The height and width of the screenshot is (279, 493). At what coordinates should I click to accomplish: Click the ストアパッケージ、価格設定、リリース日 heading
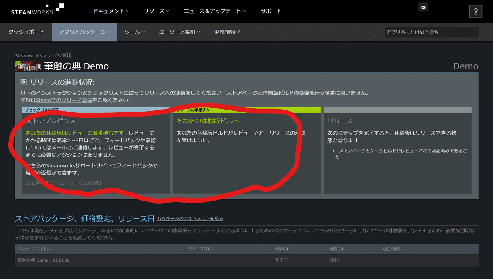click(x=85, y=218)
